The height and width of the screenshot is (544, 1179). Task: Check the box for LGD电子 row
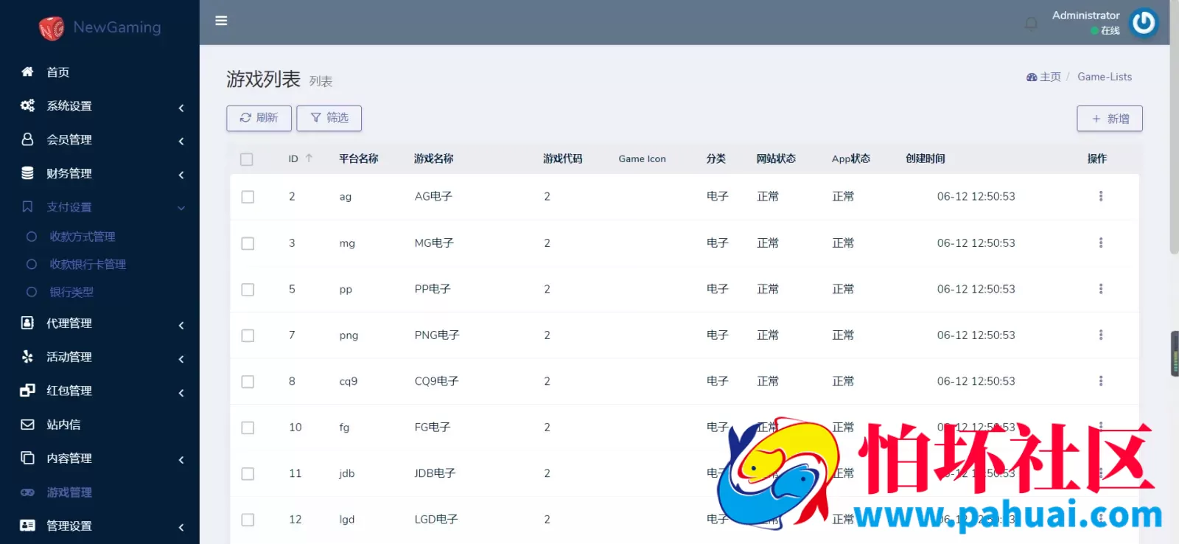click(x=248, y=520)
